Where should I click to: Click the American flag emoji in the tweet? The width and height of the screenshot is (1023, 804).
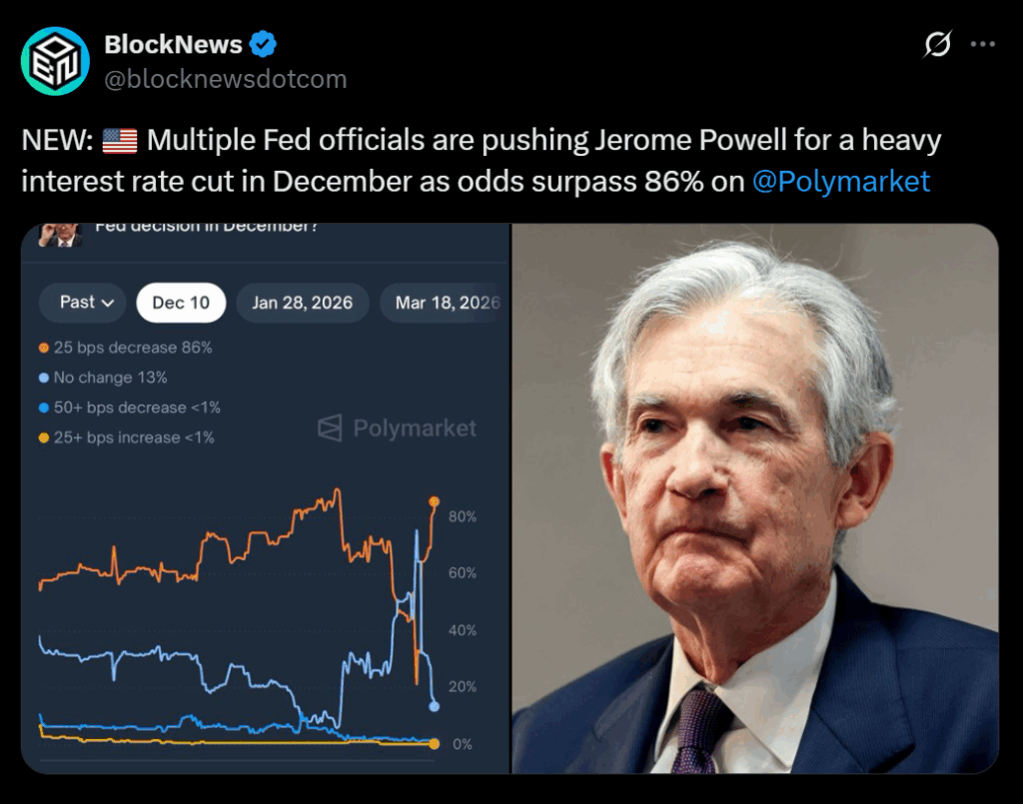[x=118, y=140]
